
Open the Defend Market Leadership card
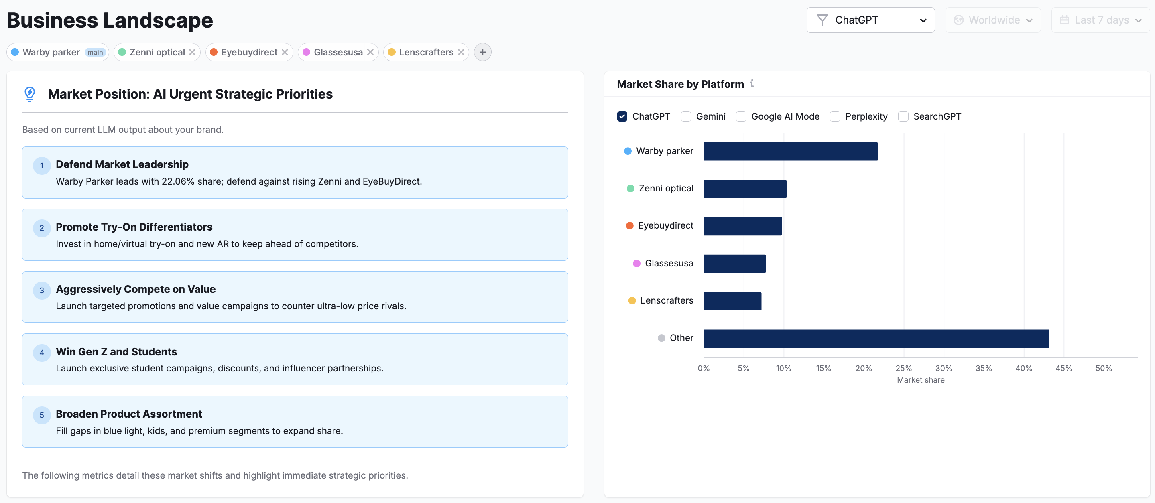tap(295, 172)
